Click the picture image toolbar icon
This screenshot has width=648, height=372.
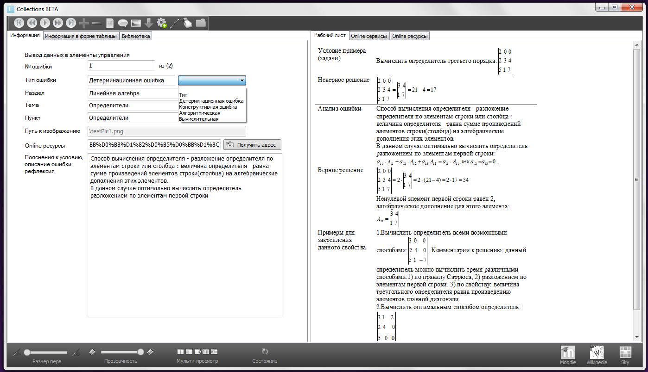pyautogui.click(x=136, y=23)
